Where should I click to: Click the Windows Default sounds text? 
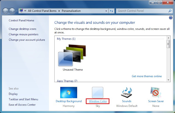click(x=127, y=106)
